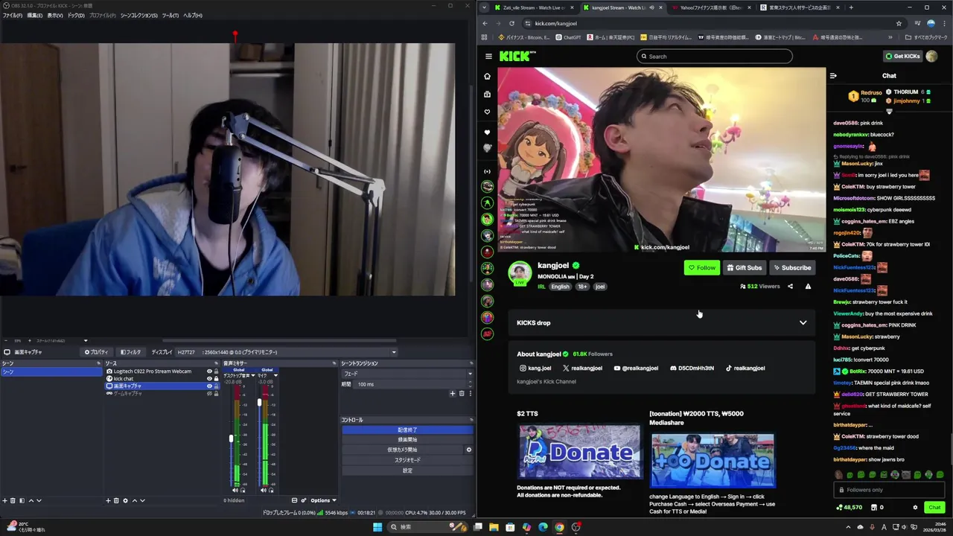Delete the selected source with the trash icon

116,500
